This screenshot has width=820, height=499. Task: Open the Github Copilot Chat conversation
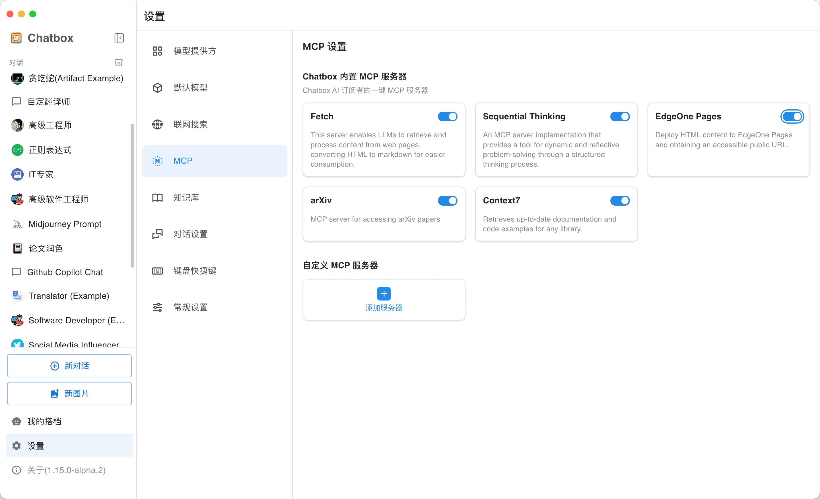point(69,272)
